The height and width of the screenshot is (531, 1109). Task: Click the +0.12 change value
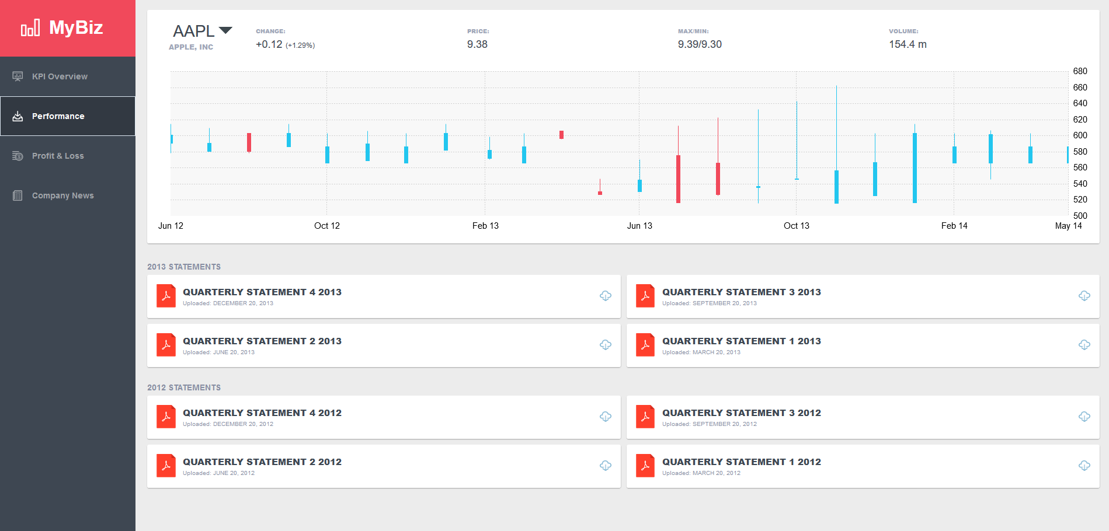click(269, 44)
